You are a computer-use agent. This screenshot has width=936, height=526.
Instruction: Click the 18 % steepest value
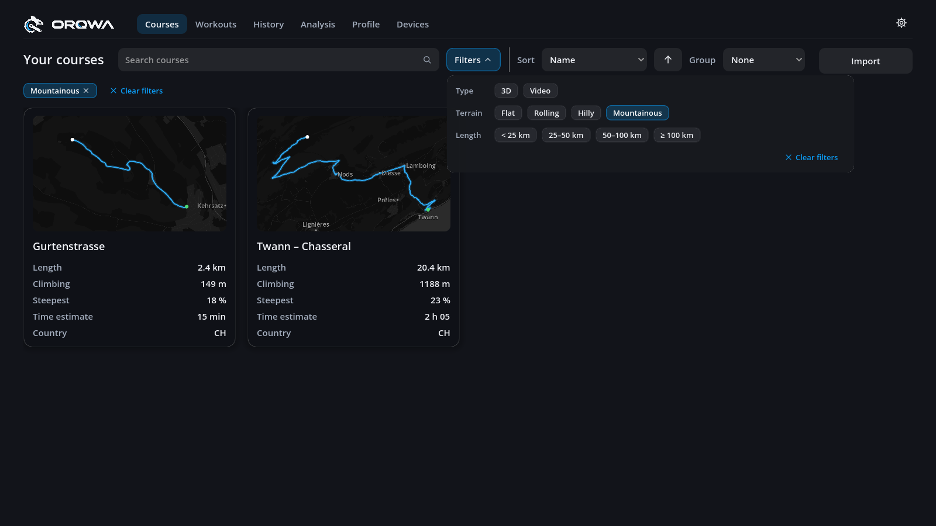pos(216,300)
